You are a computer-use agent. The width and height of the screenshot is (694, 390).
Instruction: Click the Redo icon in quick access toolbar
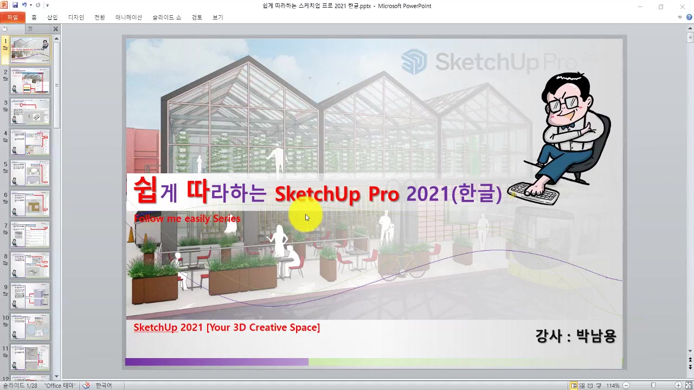coord(38,5)
